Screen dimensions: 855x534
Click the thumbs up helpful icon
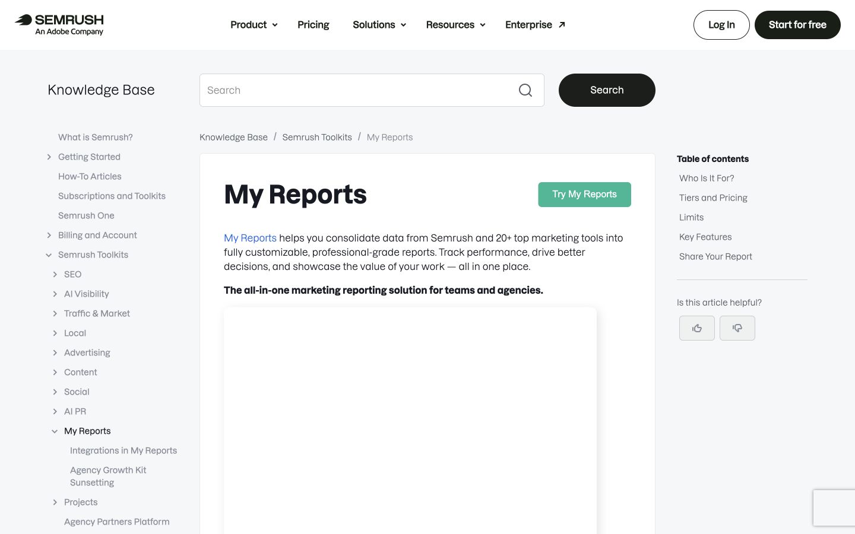click(697, 328)
